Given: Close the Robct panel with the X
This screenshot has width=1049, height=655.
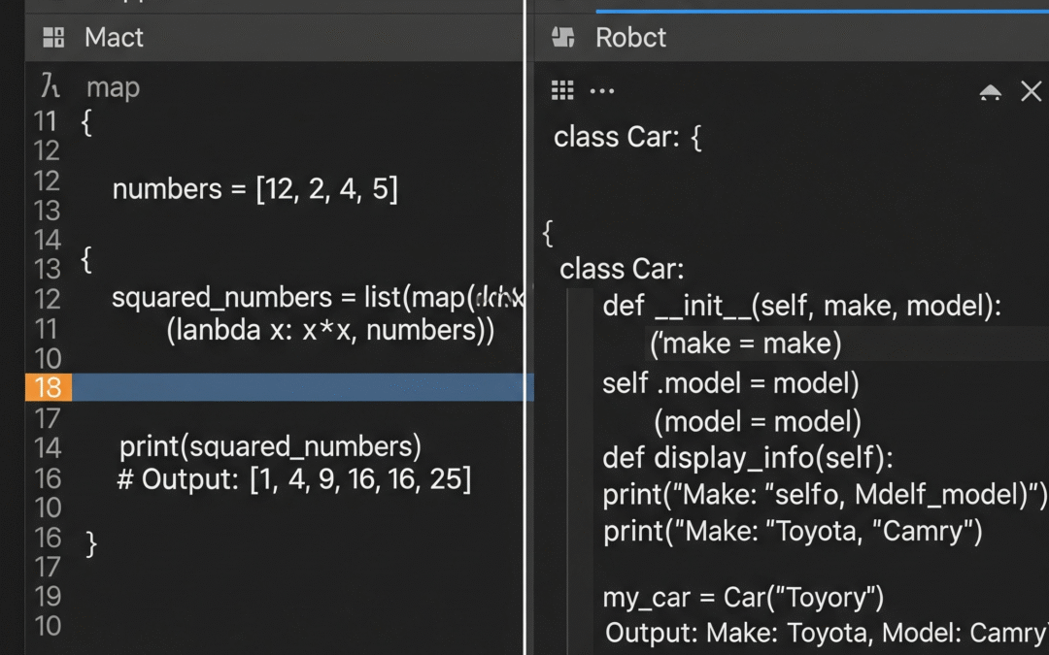Looking at the screenshot, I should pos(1031,91).
